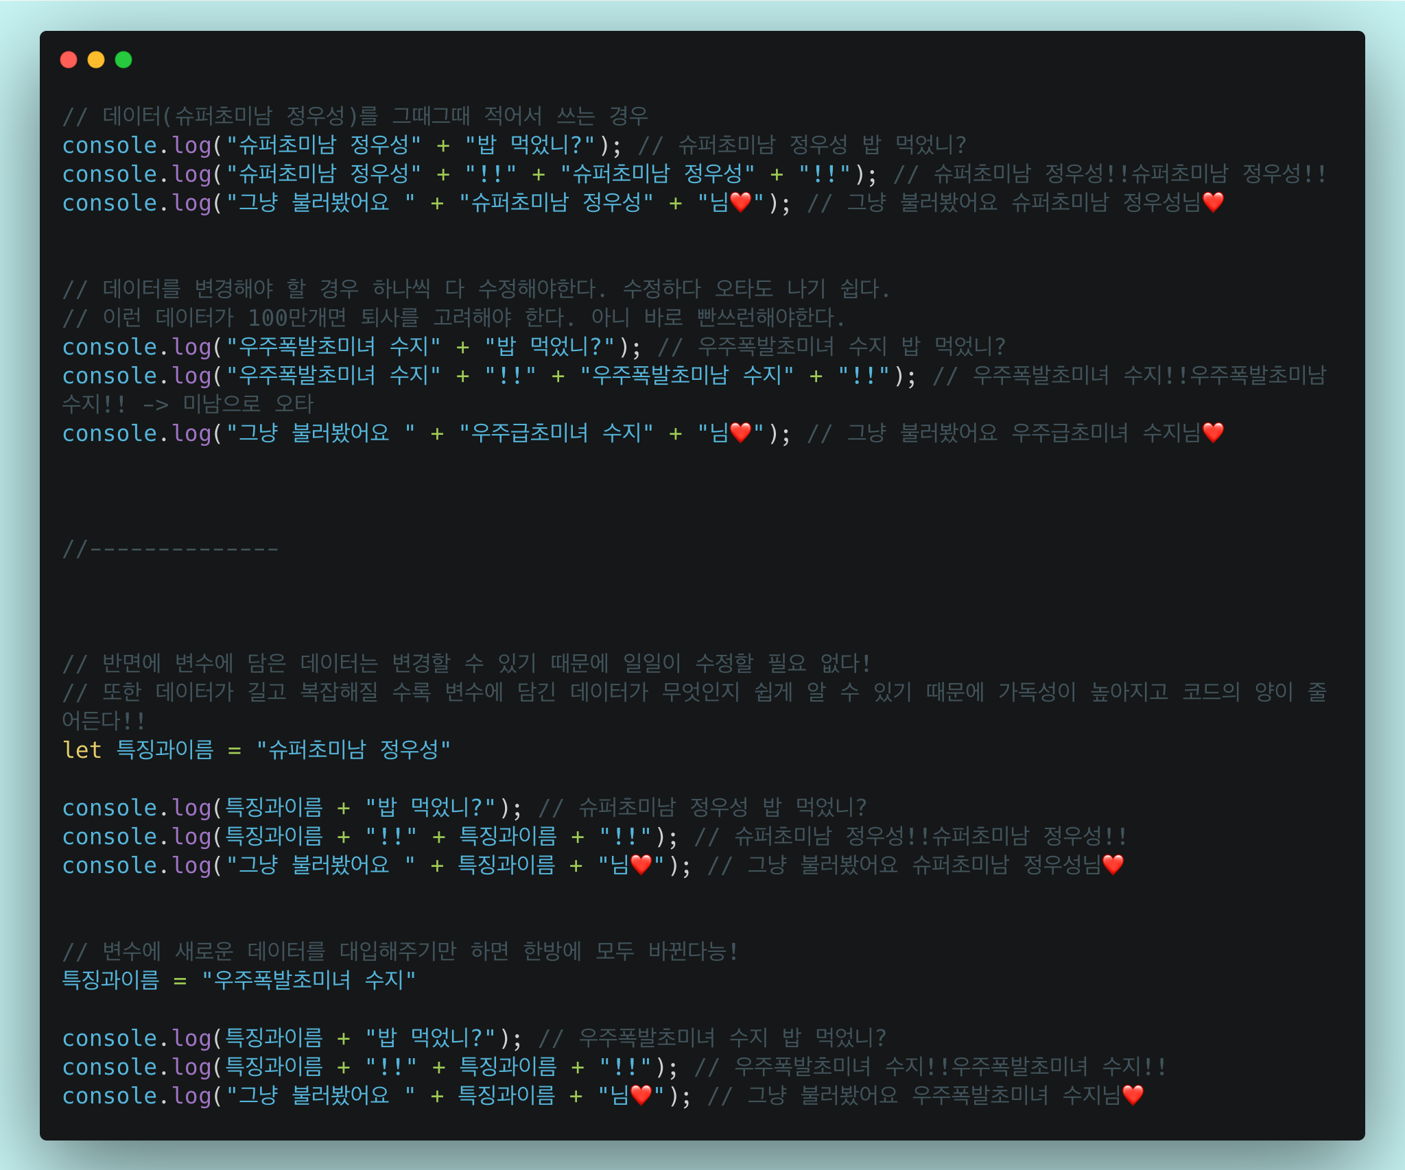Click the red close dot

click(69, 60)
